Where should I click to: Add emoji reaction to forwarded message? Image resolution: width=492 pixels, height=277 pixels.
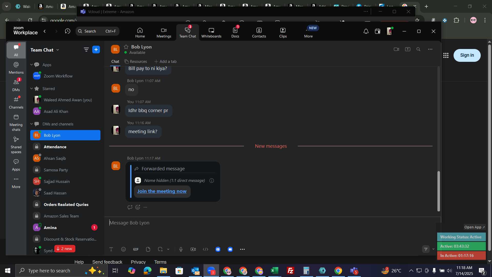pyautogui.click(x=138, y=207)
